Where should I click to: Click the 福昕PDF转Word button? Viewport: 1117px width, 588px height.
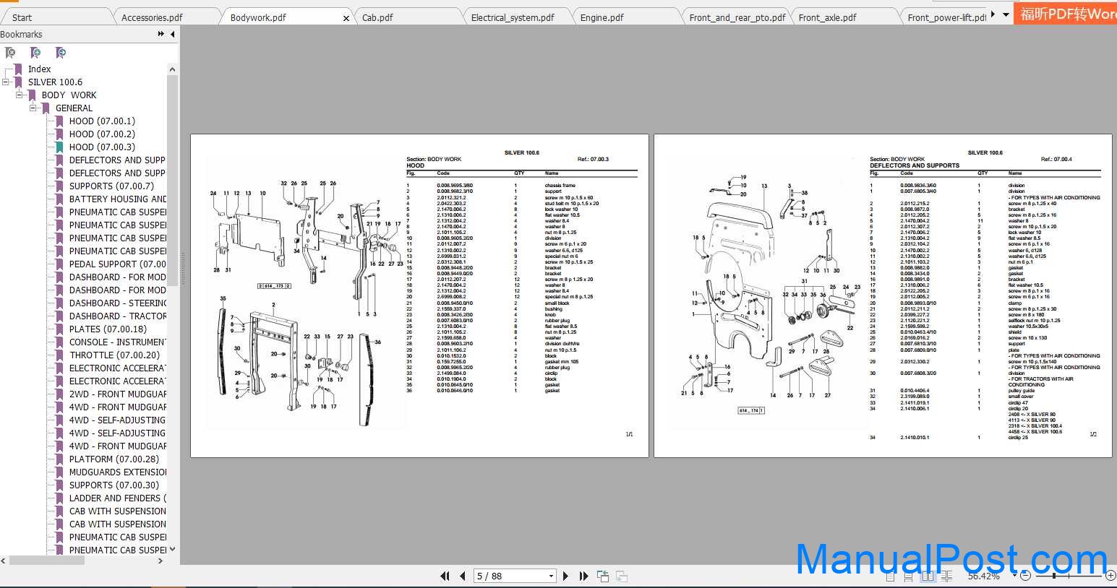click(1066, 13)
